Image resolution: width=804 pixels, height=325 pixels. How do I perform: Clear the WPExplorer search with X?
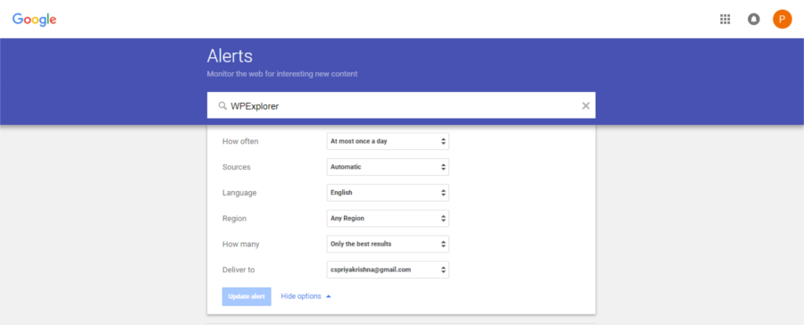585,105
